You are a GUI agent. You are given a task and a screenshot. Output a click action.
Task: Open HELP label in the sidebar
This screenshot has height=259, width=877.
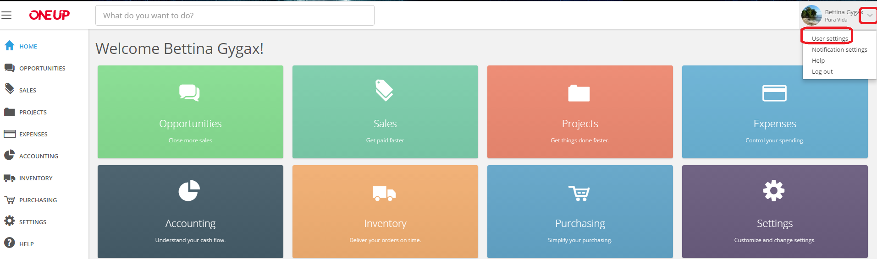pos(27,244)
